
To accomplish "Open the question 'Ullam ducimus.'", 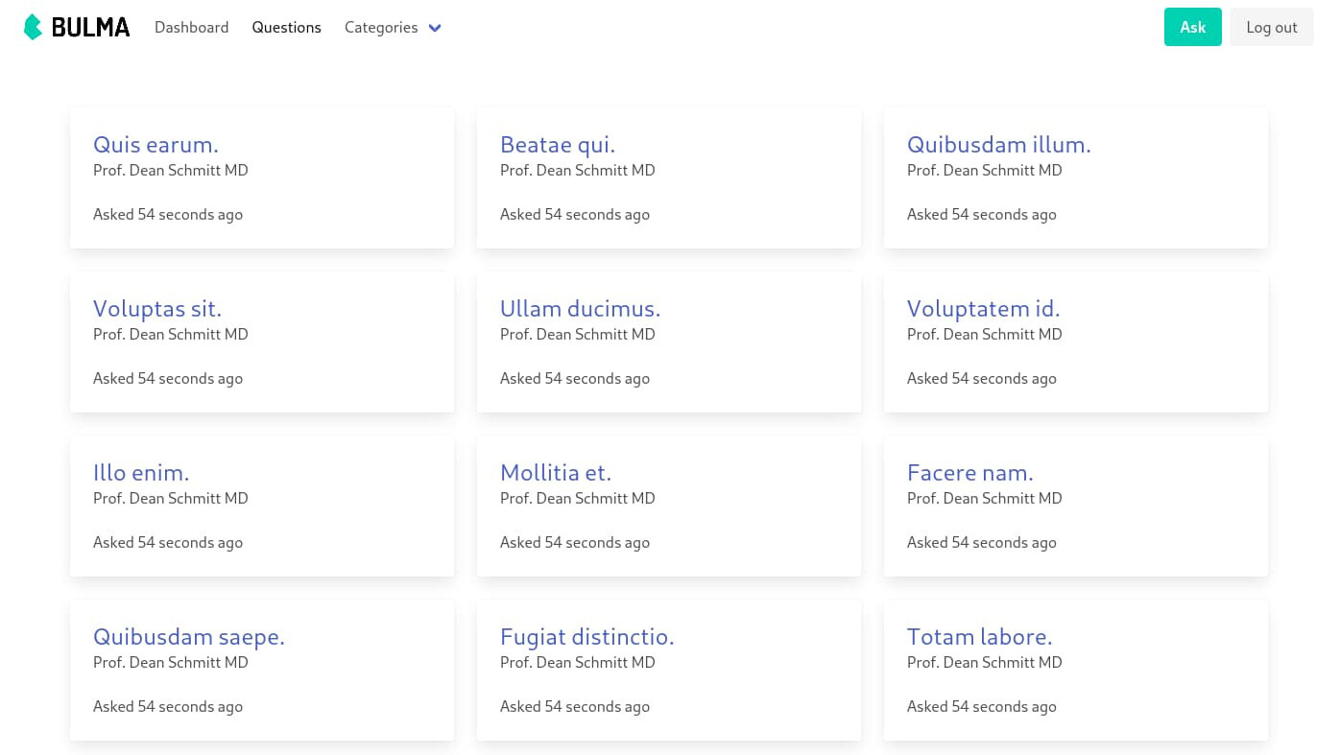I will [580, 308].
